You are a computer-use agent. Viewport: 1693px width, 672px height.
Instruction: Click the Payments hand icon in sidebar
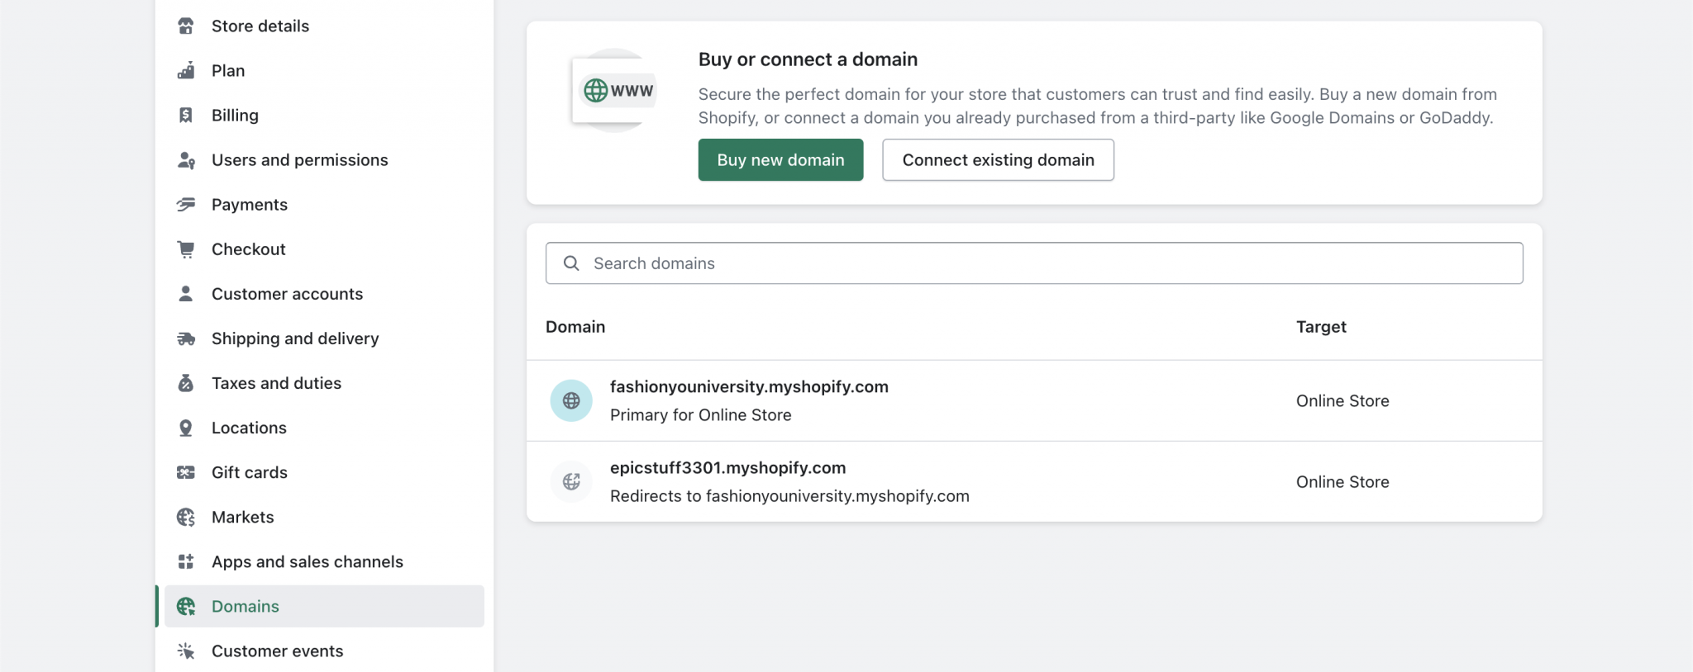[x=186, y=205]
